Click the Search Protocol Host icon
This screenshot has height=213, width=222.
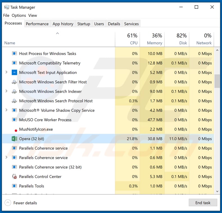click(14, 101)
